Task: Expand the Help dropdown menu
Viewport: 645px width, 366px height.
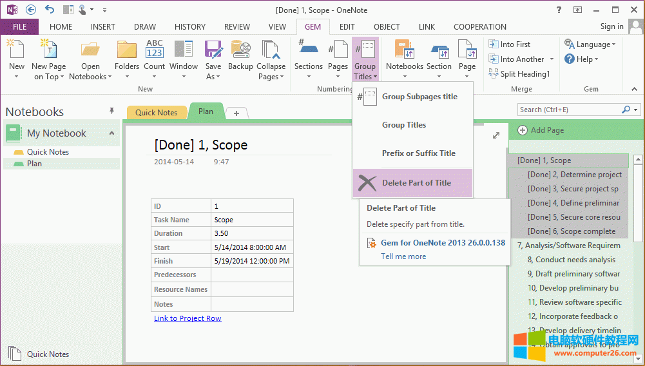Action: point(582,59)
